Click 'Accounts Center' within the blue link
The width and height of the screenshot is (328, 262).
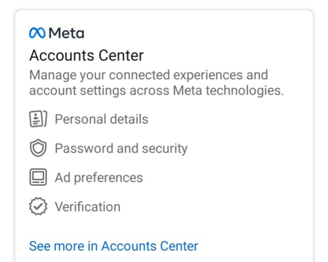(149, 246)
